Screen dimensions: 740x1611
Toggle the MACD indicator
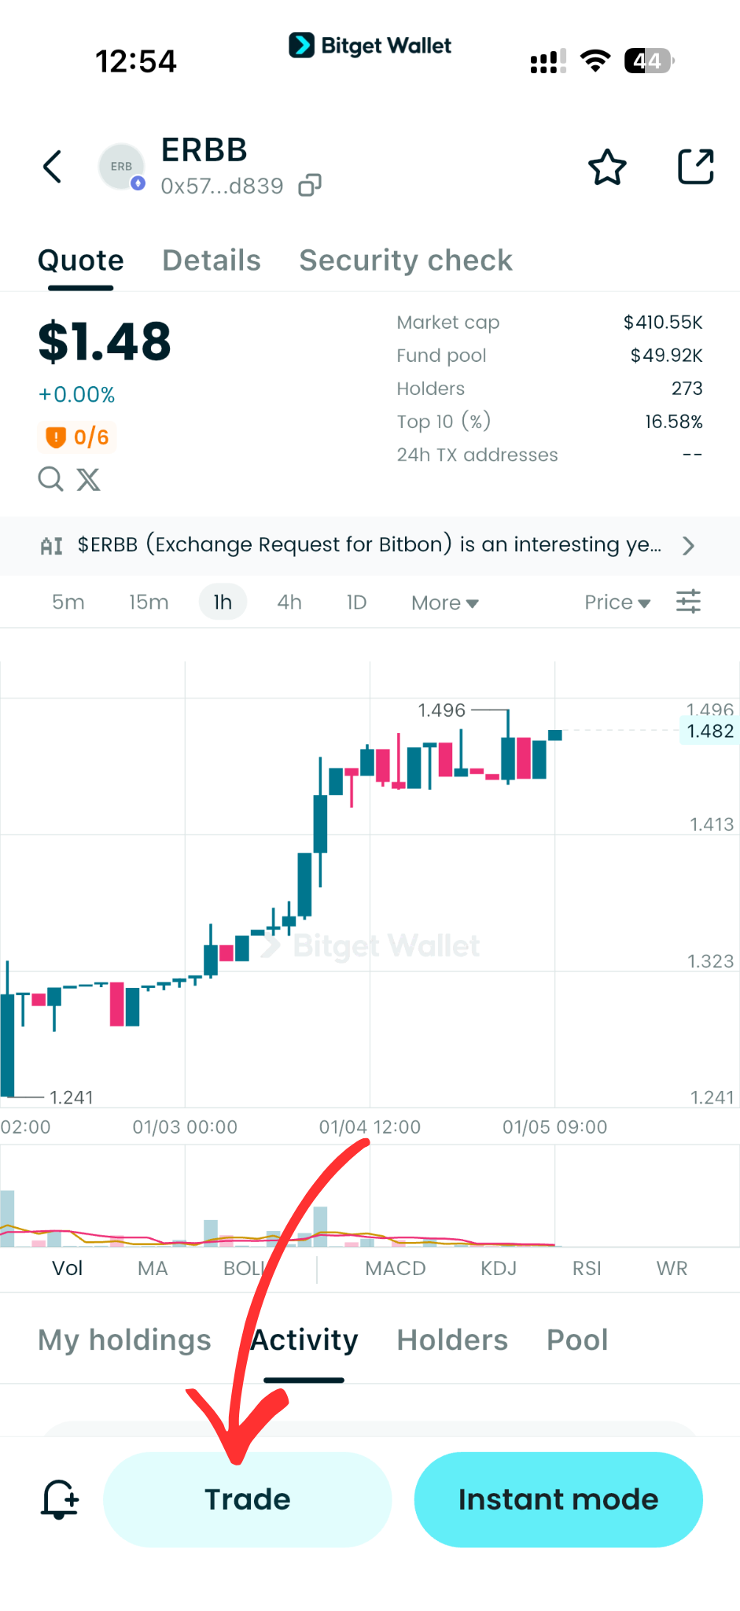tap(396, 1268)
